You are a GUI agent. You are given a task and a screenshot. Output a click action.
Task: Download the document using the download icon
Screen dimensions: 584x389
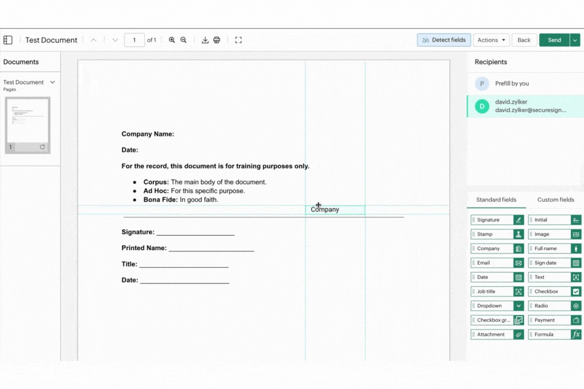point(205,40)
